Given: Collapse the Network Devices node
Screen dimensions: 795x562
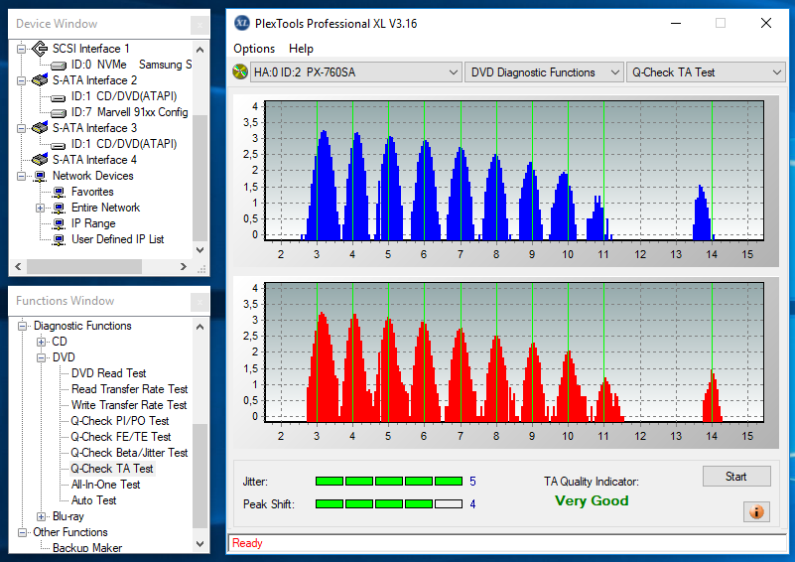Looking at the screenshot, I should point(21,176).
